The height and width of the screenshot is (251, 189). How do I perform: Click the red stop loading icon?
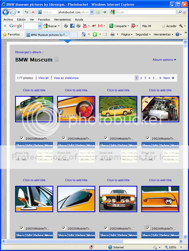coord(33,12)
